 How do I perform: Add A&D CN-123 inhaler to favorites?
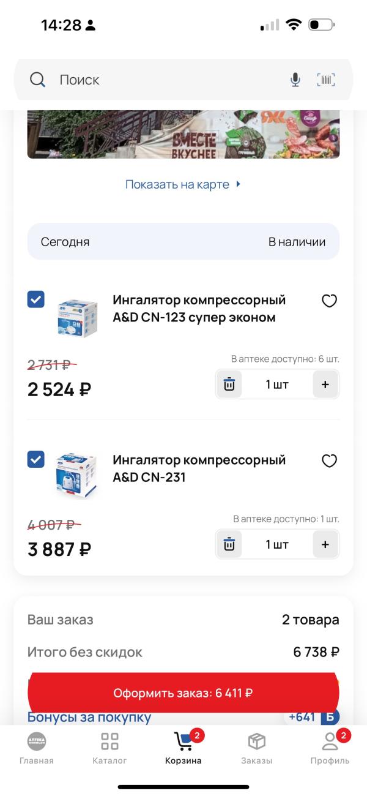pyautogui.click(x=329, y=301)
